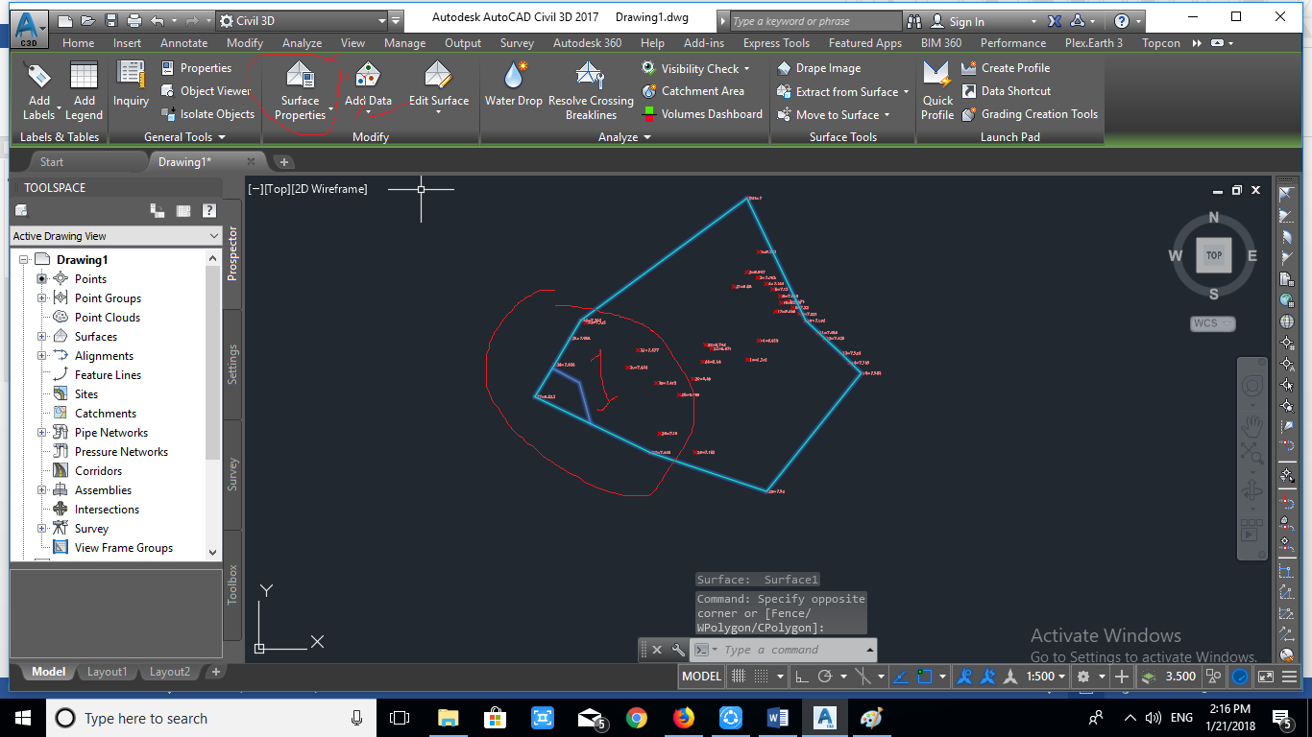Viewport: 1312px width, 737px height.
Task: Open the Inquiry tool
Action: 131,83
